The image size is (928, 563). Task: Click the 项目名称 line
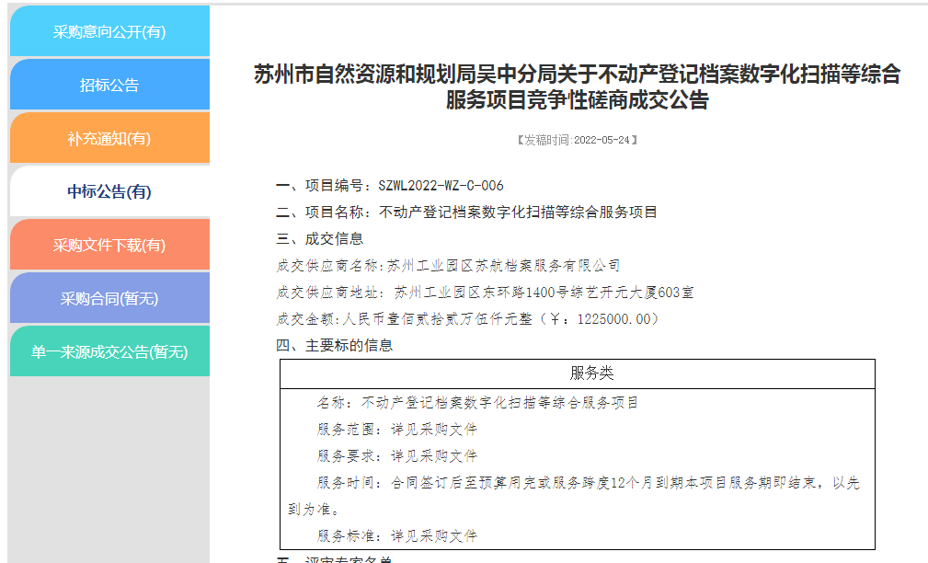point(466,213)
